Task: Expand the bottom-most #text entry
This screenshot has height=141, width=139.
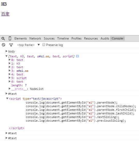Action: point(6,138)
